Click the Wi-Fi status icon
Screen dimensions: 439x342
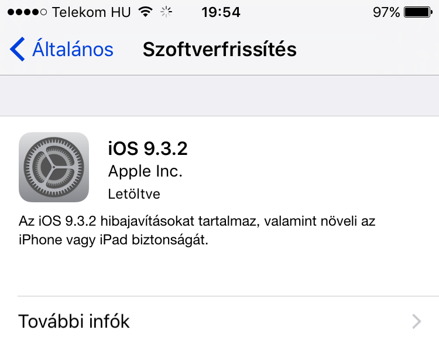(146, 12)
